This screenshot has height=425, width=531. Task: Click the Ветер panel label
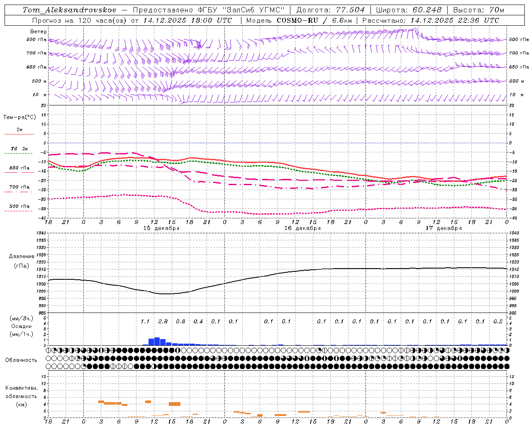coord(39,32)
